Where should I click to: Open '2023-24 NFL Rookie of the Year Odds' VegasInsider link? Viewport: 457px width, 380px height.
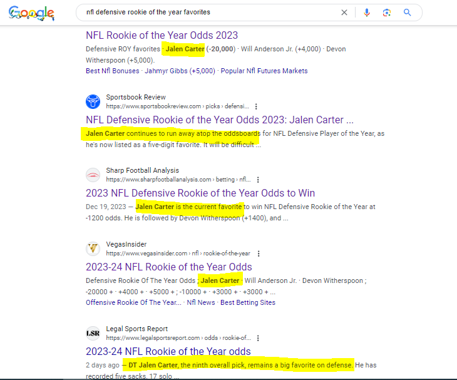168,267
